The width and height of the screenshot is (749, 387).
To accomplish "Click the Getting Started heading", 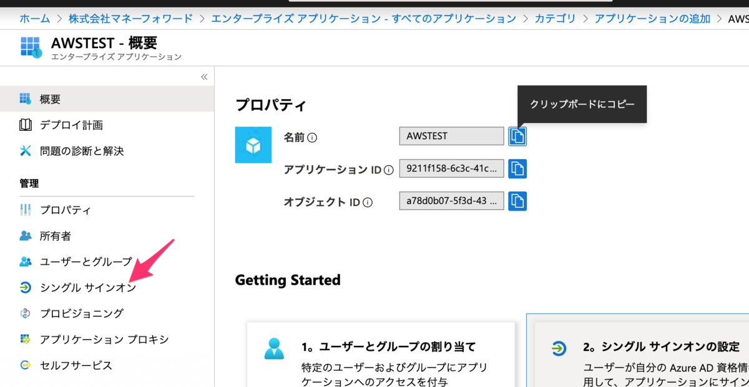I will pos(288,280).
